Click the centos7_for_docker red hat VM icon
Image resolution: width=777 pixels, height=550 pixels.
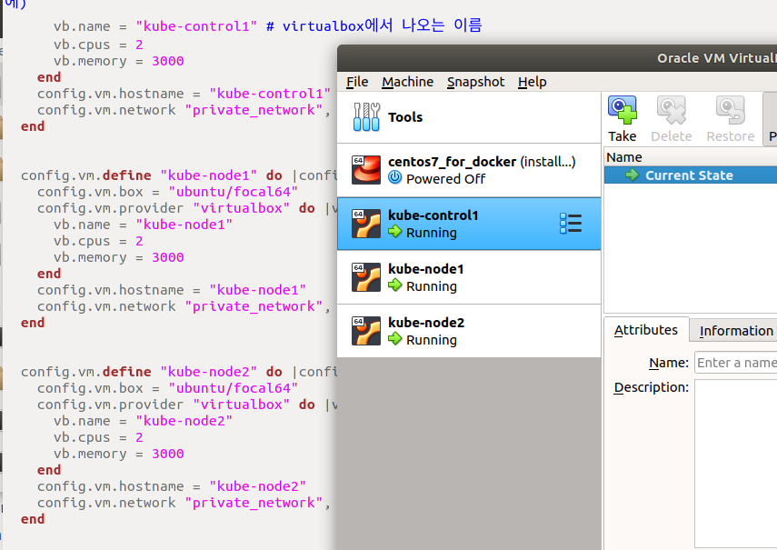pyautogui.click(x=366, y=170)
